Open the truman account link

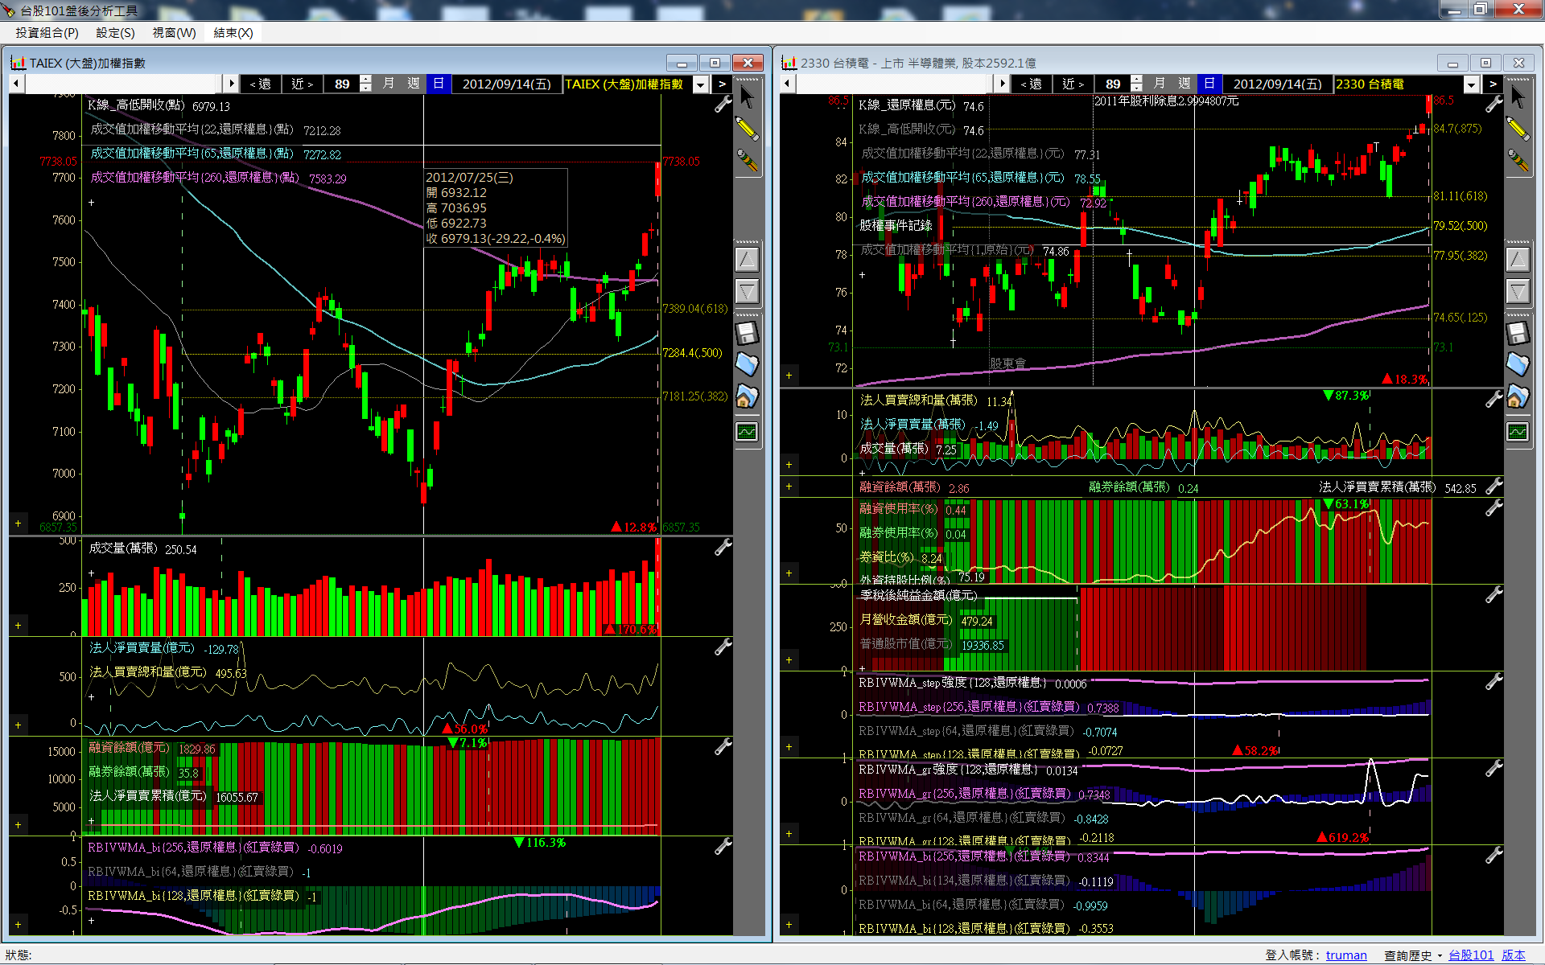[x=1346, y=955]
